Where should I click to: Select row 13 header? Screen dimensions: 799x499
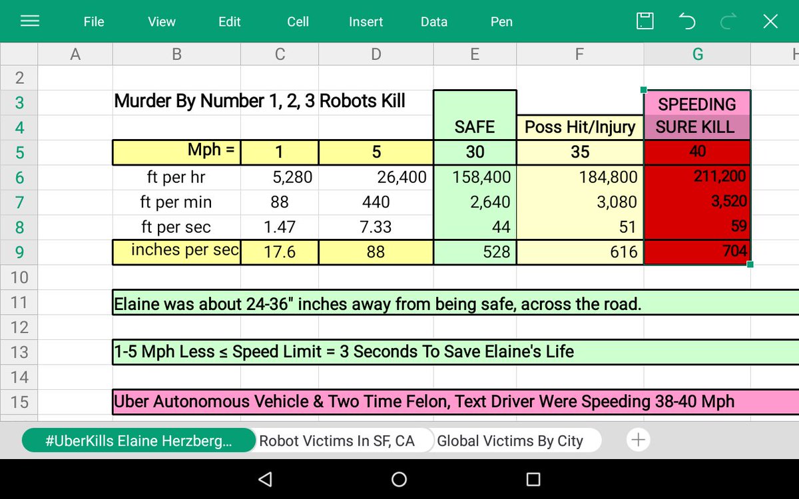[19, 352]
